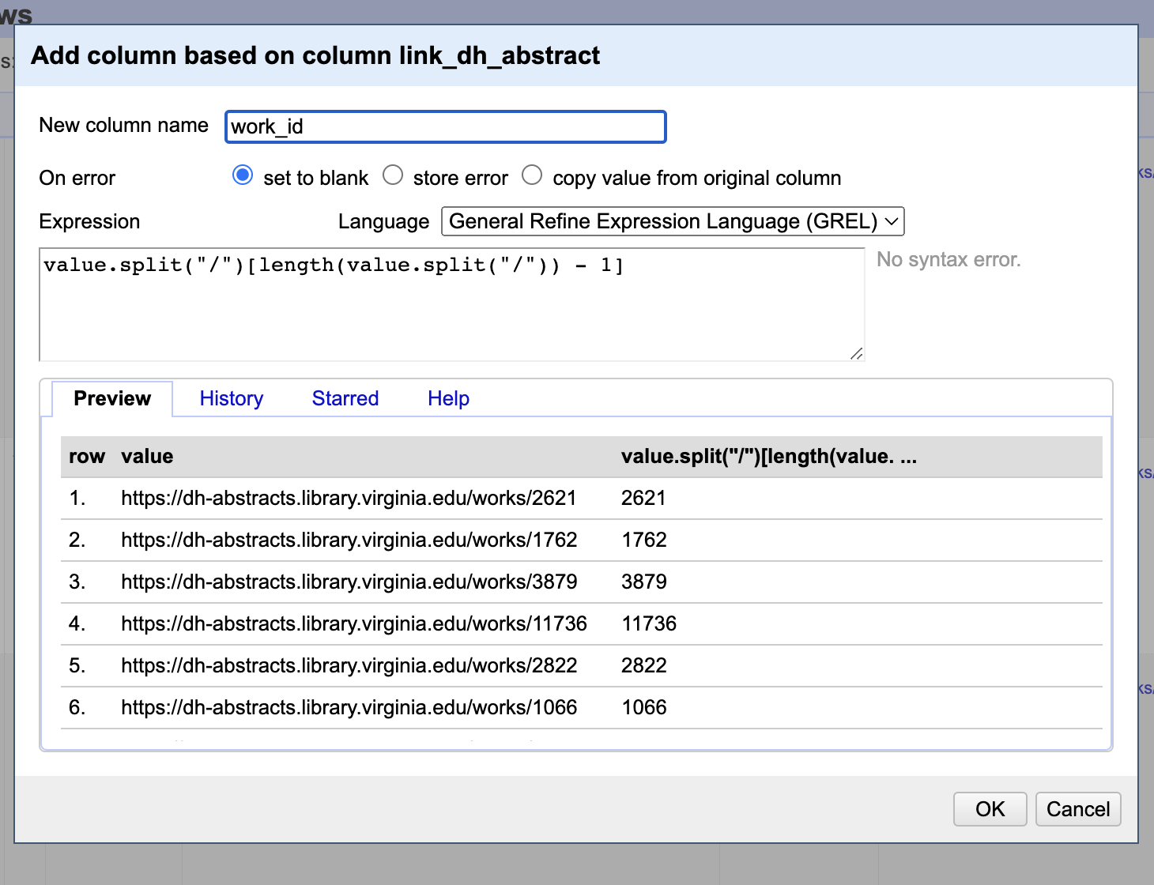1154x885 pixels.
Task: Open the History tab
Action: click(232, 398)
